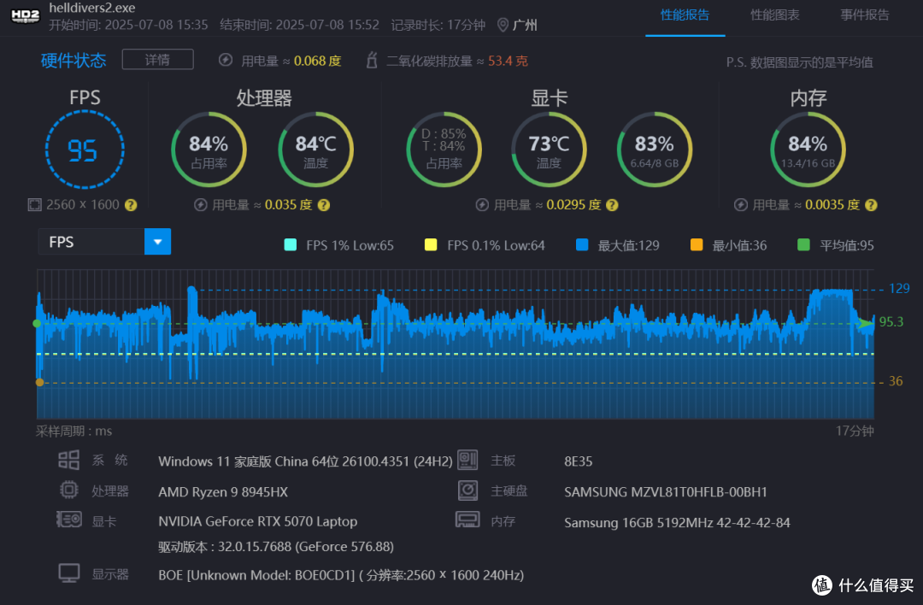
Task: Click the RAM module icon beside 内存
Action: 468,520
